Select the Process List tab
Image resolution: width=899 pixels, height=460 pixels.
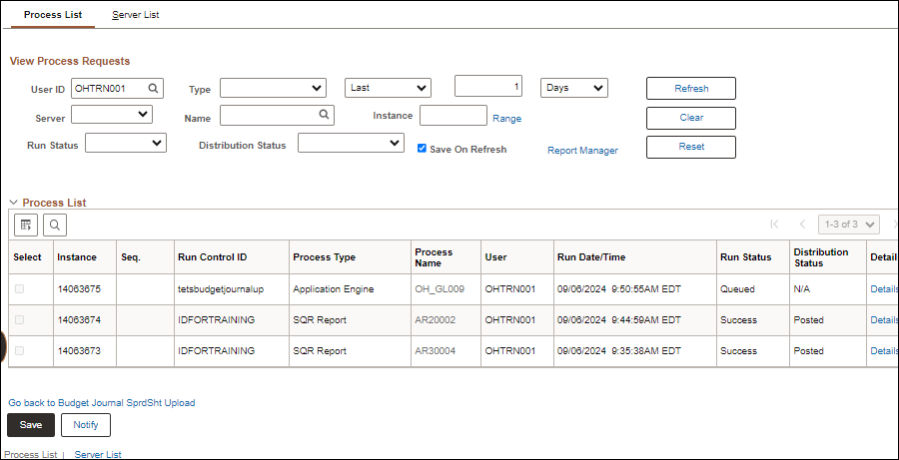click(53, 15)
